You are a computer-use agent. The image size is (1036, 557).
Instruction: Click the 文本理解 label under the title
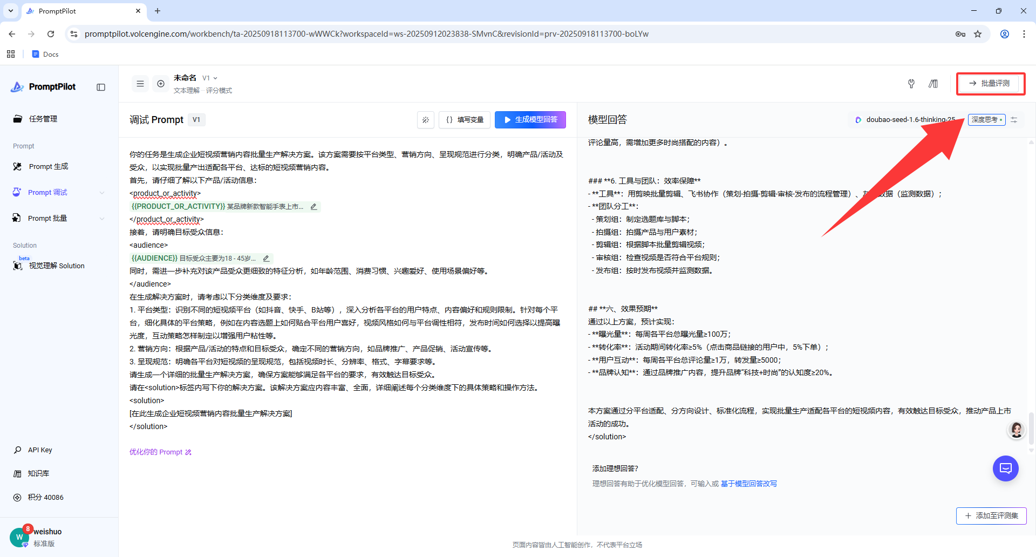187,91
